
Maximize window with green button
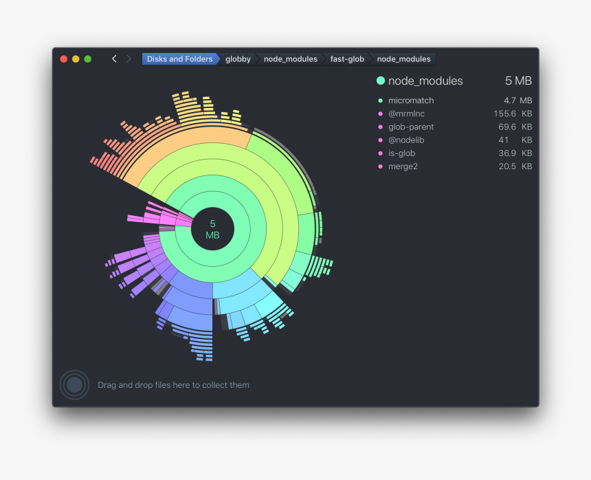tap(88, 59)
